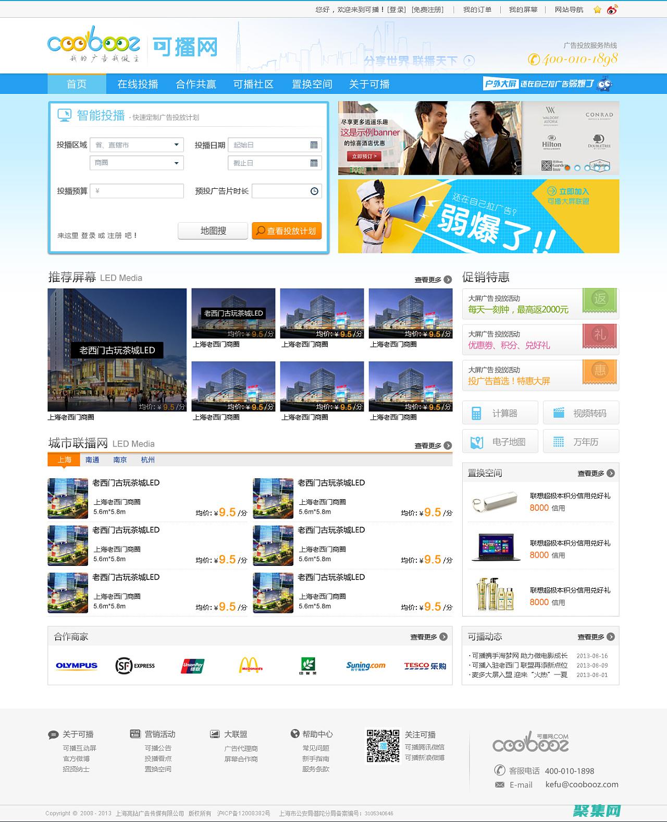Open the calendar icon for start date
This screenshot has height=822, width=667.
click(314, 145)
